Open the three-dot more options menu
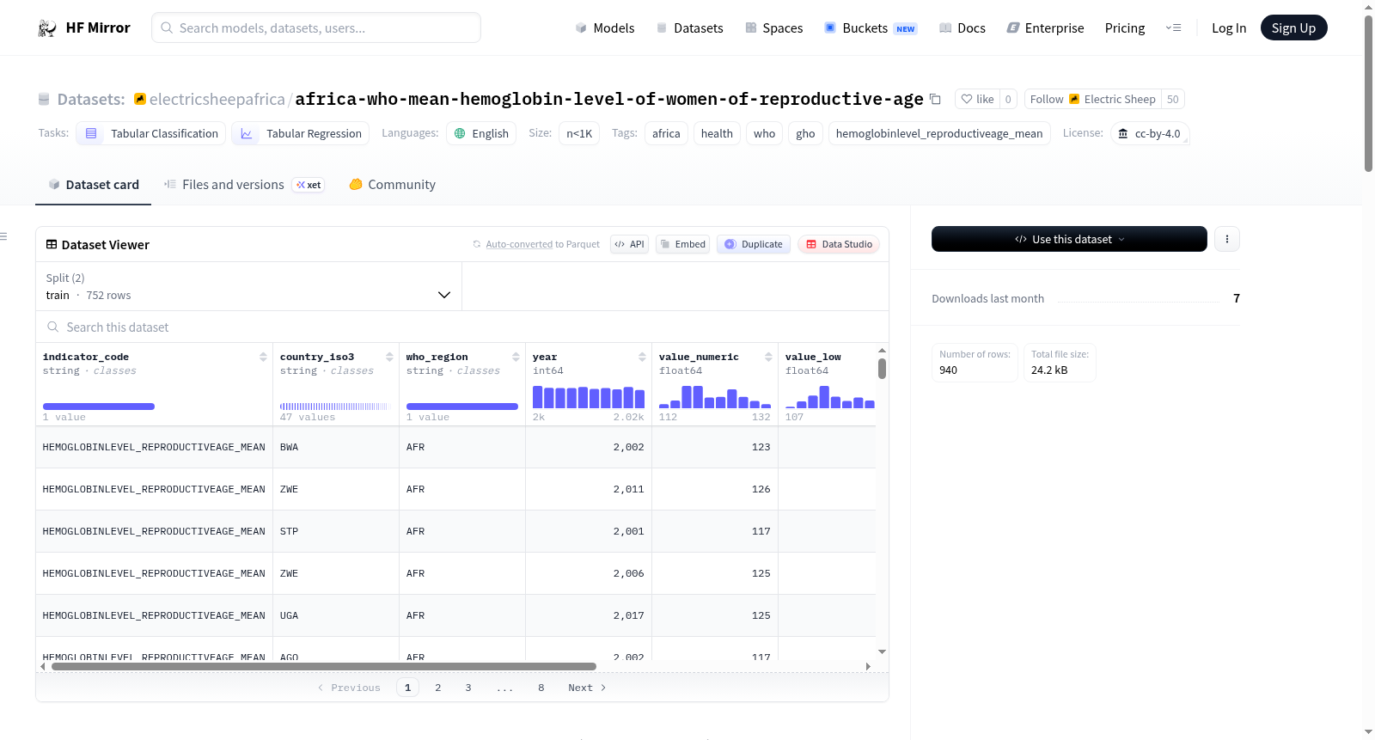This screenshot has width=1375, height=740. 1227,239
